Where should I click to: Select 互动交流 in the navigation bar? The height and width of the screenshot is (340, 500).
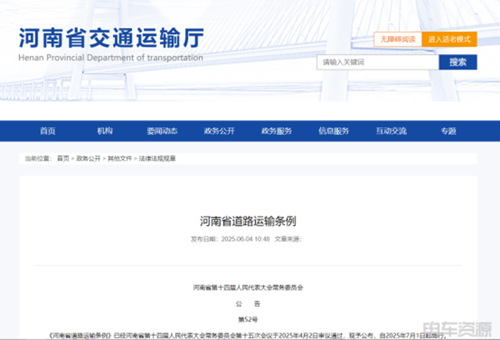click(x=391, y=131)
